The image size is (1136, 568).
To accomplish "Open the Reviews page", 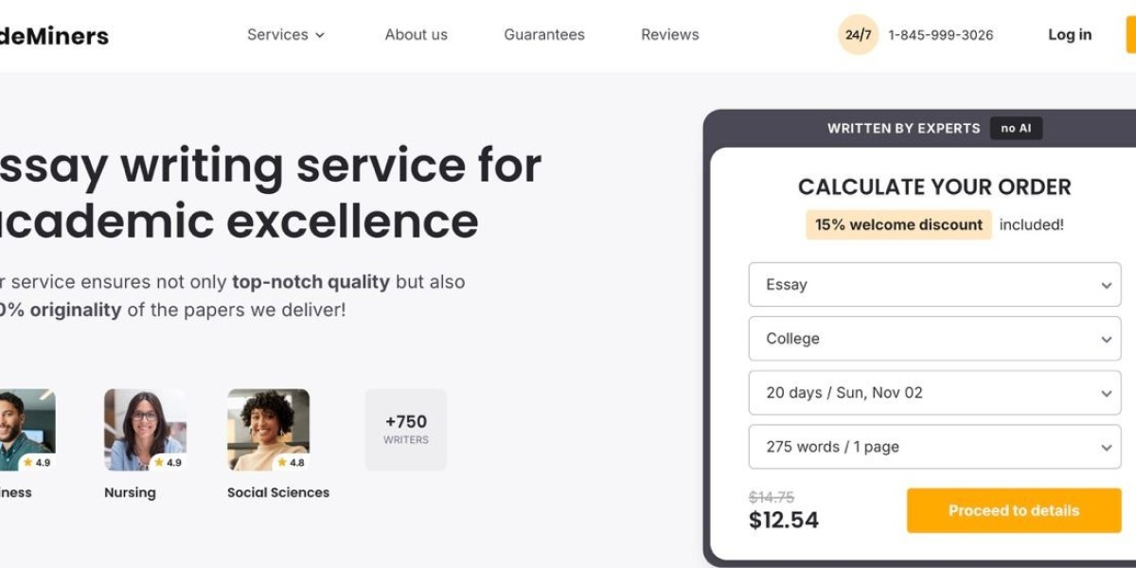I will 669,35.
